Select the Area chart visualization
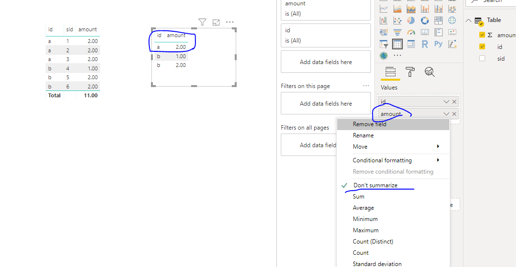The image size is (516, 267). [x=397, y=9]
